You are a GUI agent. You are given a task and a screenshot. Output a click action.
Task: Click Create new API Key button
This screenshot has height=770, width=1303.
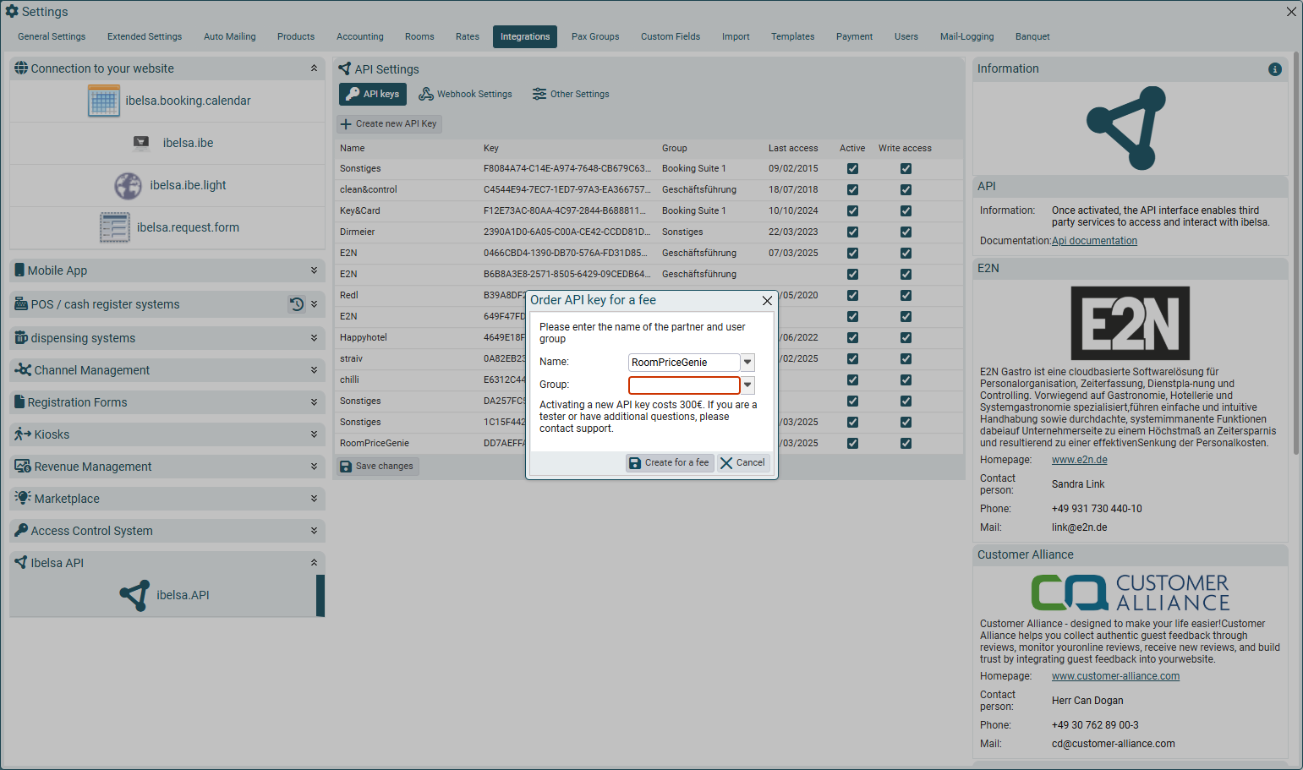389,123
